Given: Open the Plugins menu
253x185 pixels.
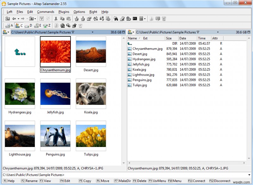Looking at the screenshot, I should pyautogui.click(x=64, y=12).
